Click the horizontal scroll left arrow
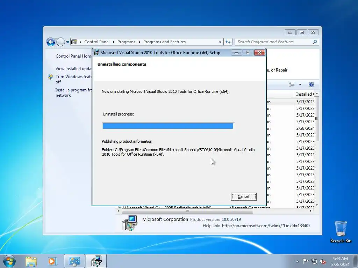358x268 pixels. point(118,211)
